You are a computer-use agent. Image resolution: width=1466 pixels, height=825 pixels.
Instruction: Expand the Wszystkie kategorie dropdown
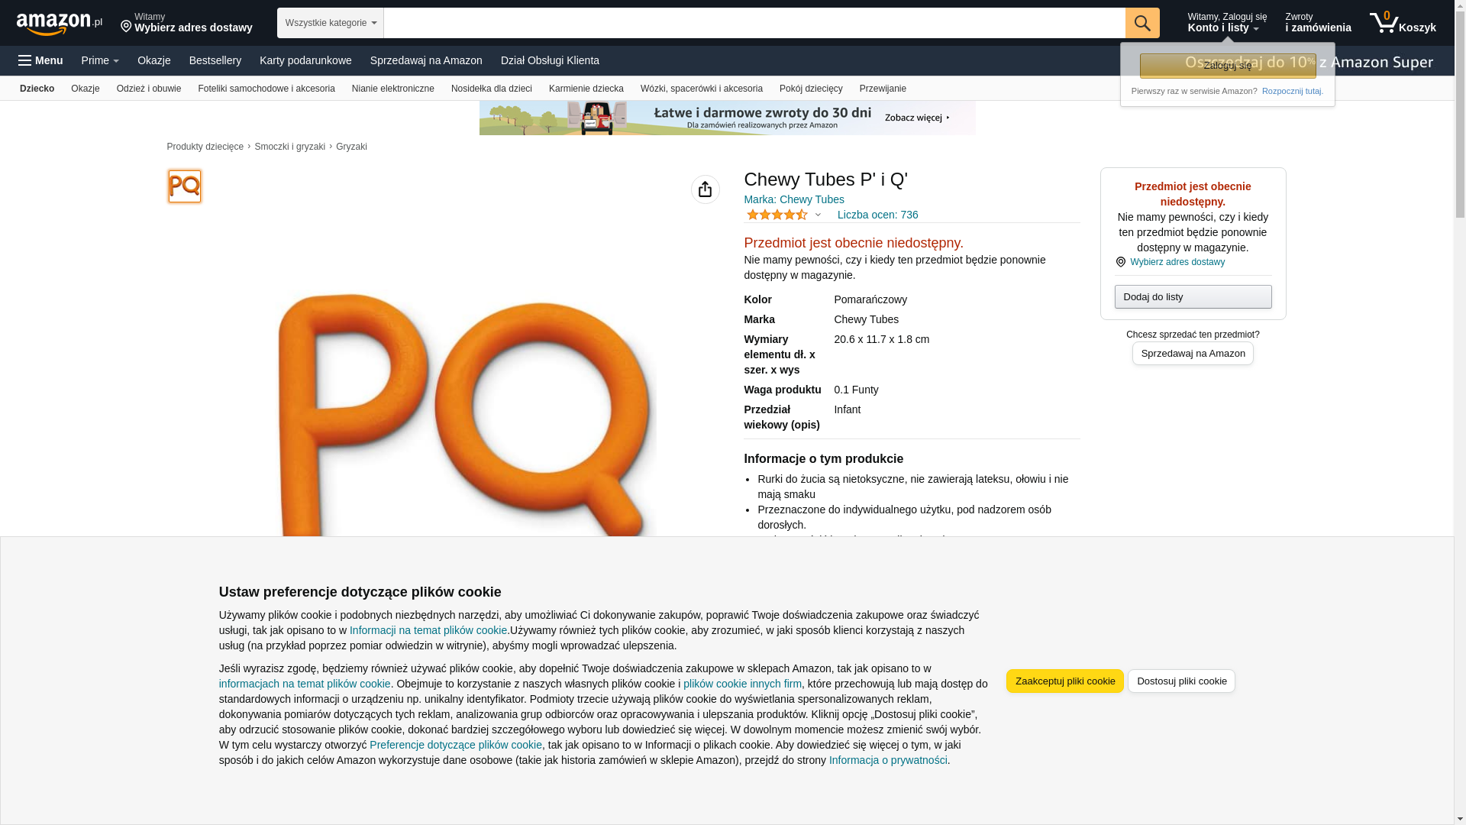point(331,23)
